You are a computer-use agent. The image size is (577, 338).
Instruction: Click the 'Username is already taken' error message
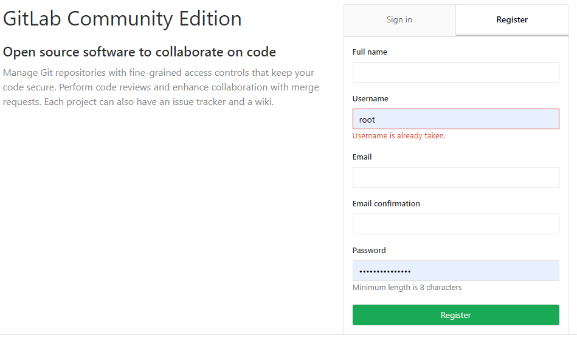tap(399, 136)
